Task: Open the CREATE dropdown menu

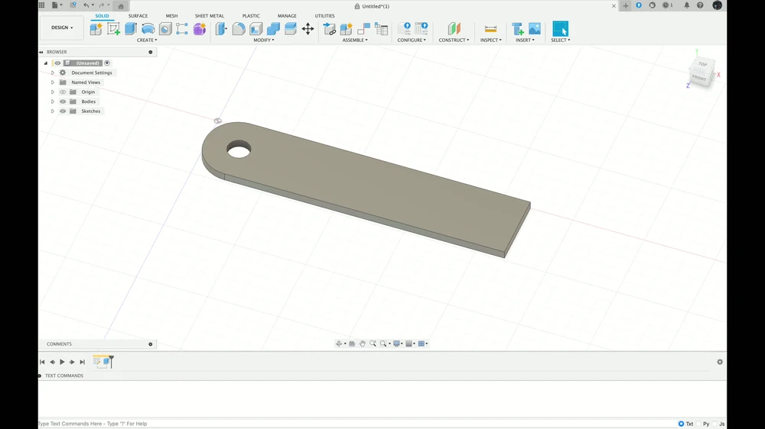Action: [x=147, y=40]
